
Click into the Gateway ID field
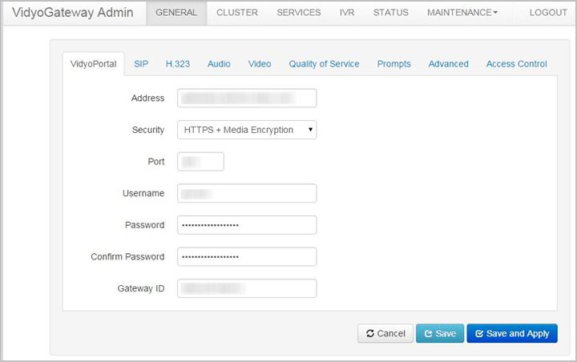pos(247,288)
